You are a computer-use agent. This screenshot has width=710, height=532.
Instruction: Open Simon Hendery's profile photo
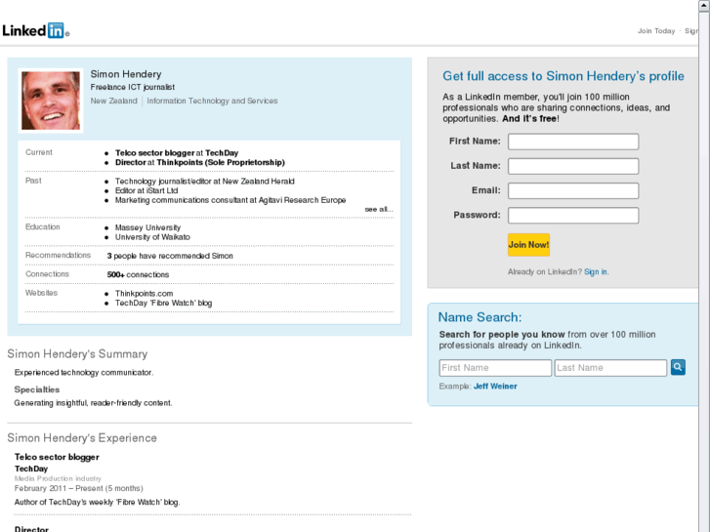tap(51, 101)
